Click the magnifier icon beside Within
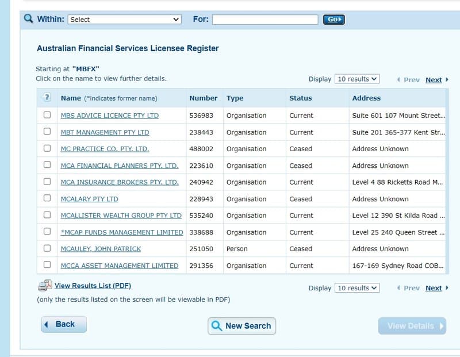The height and width of the screenshot is (357, 460). pos(28,18)
